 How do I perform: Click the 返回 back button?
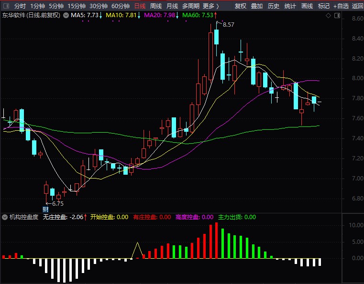coord(357,6)
